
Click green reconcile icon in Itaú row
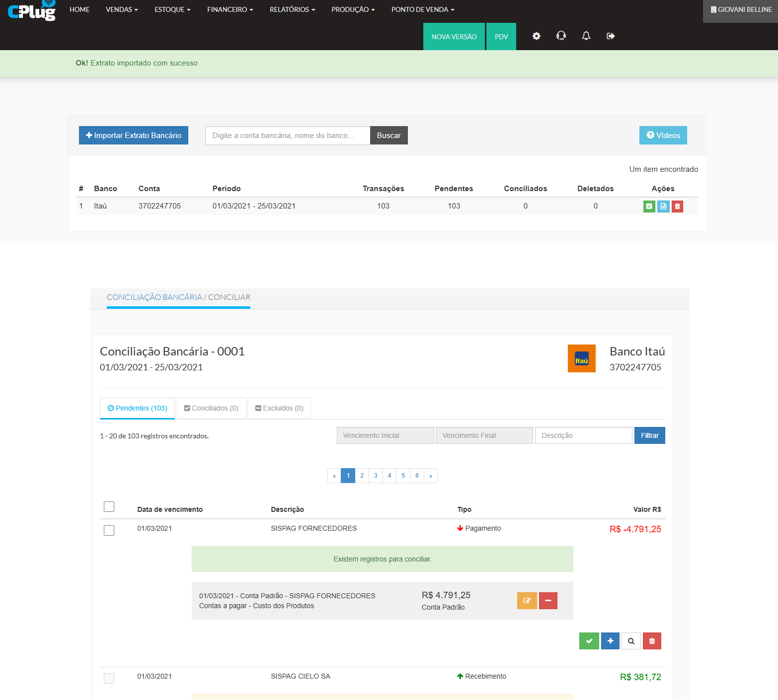tap(649, 207)
